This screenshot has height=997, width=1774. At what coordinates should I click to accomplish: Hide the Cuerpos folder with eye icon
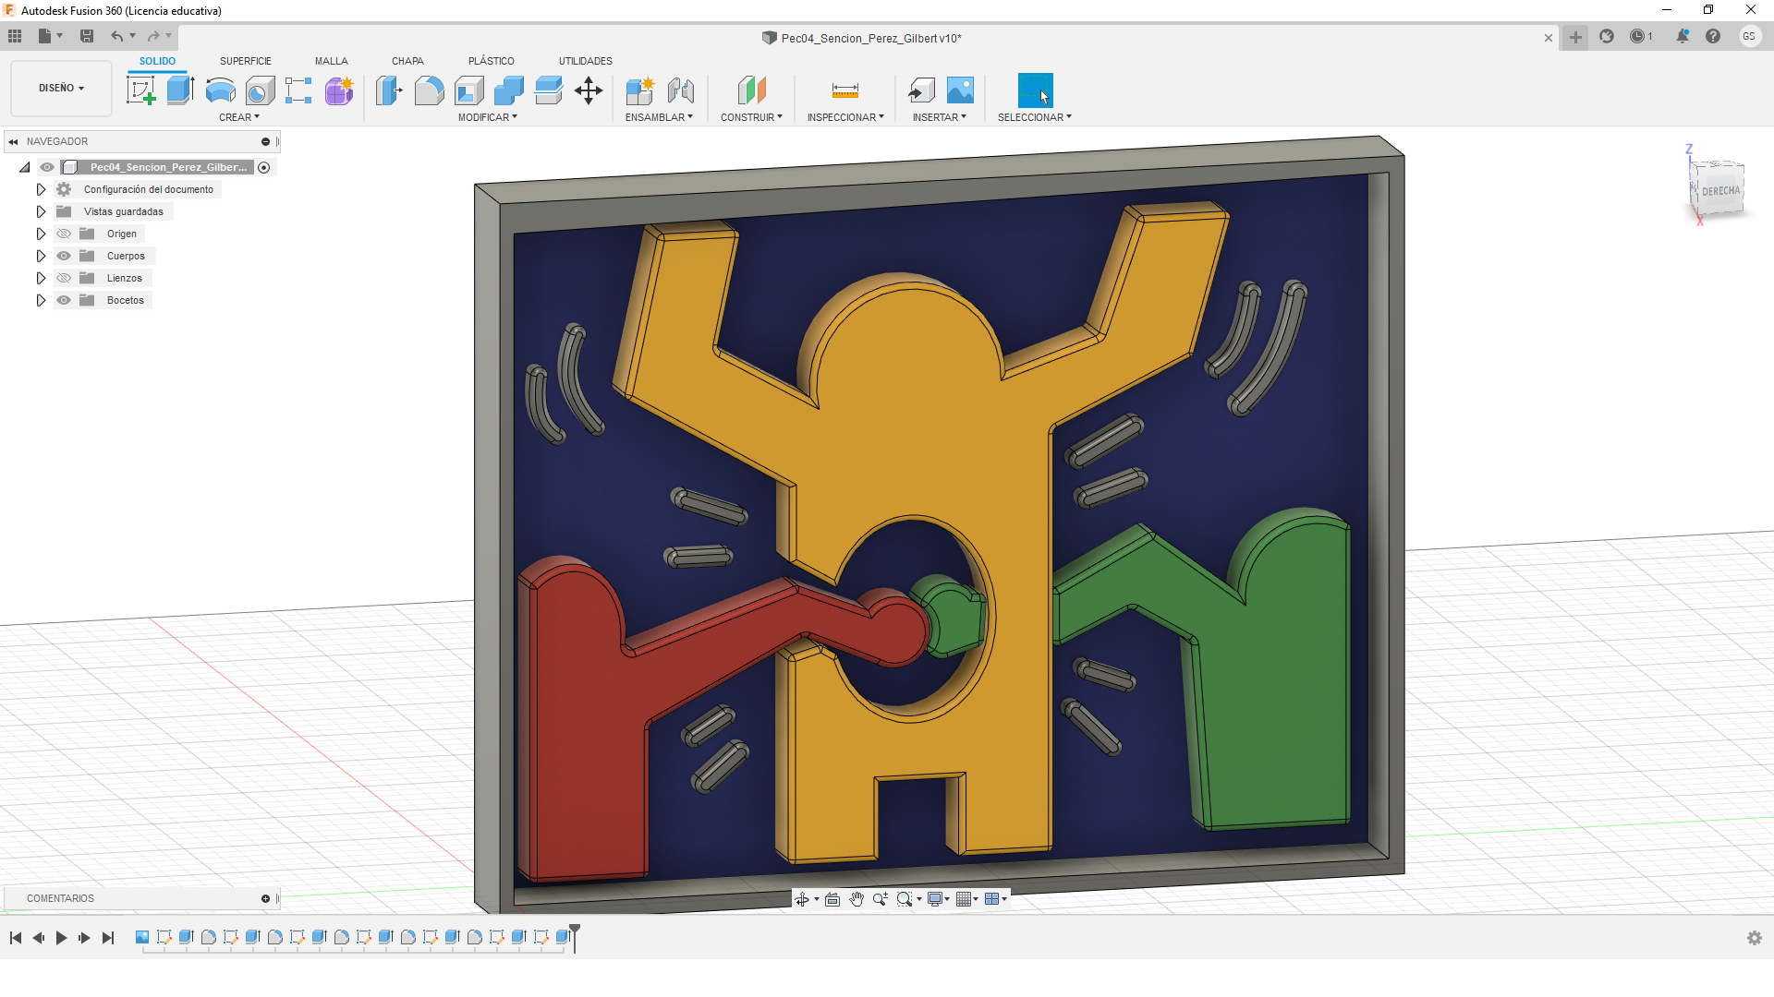tap(64, 256)
